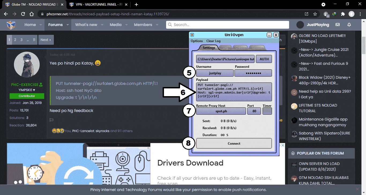366x195 pixels.
Task: Expand the Members menu arrow
Action: (x=157, y=25)
